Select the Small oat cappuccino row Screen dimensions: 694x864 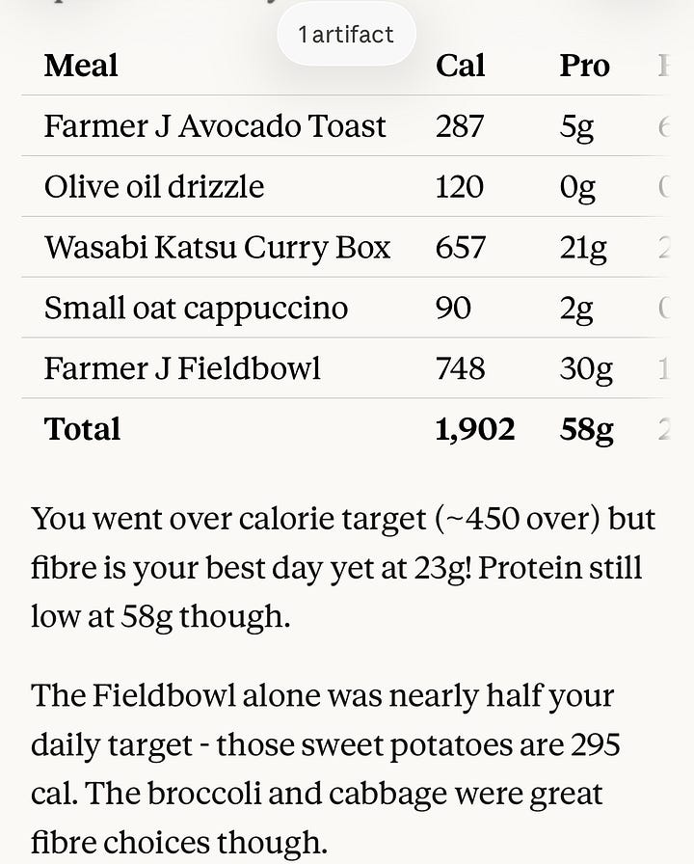click(x=346, y=308)
